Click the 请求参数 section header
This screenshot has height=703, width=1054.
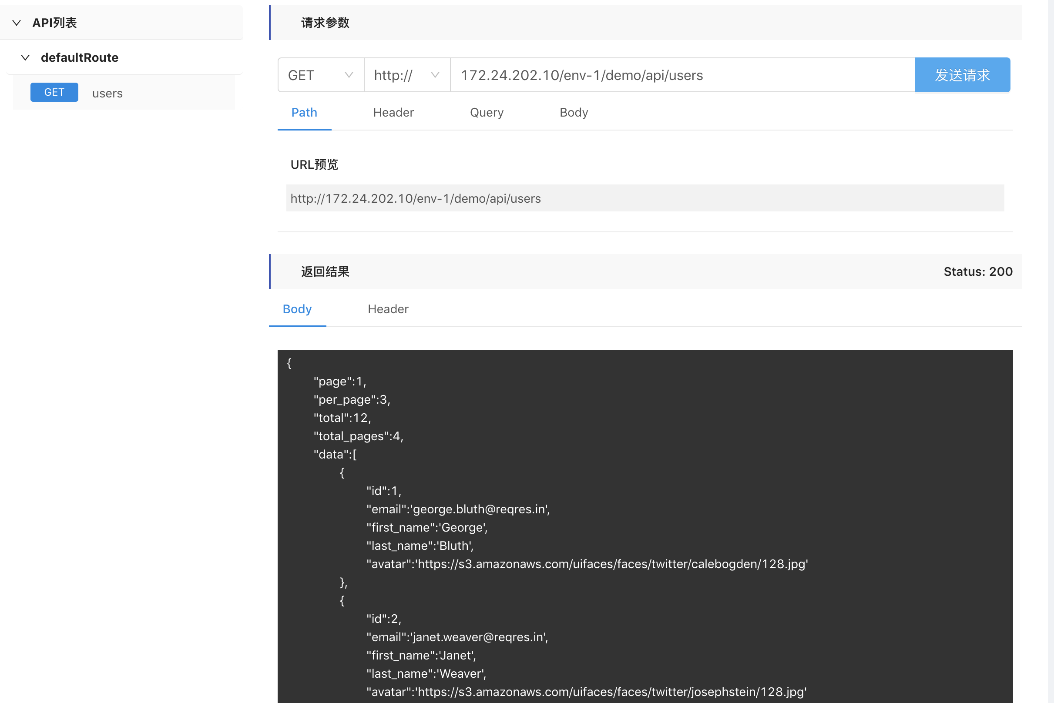tap(325, 23)
